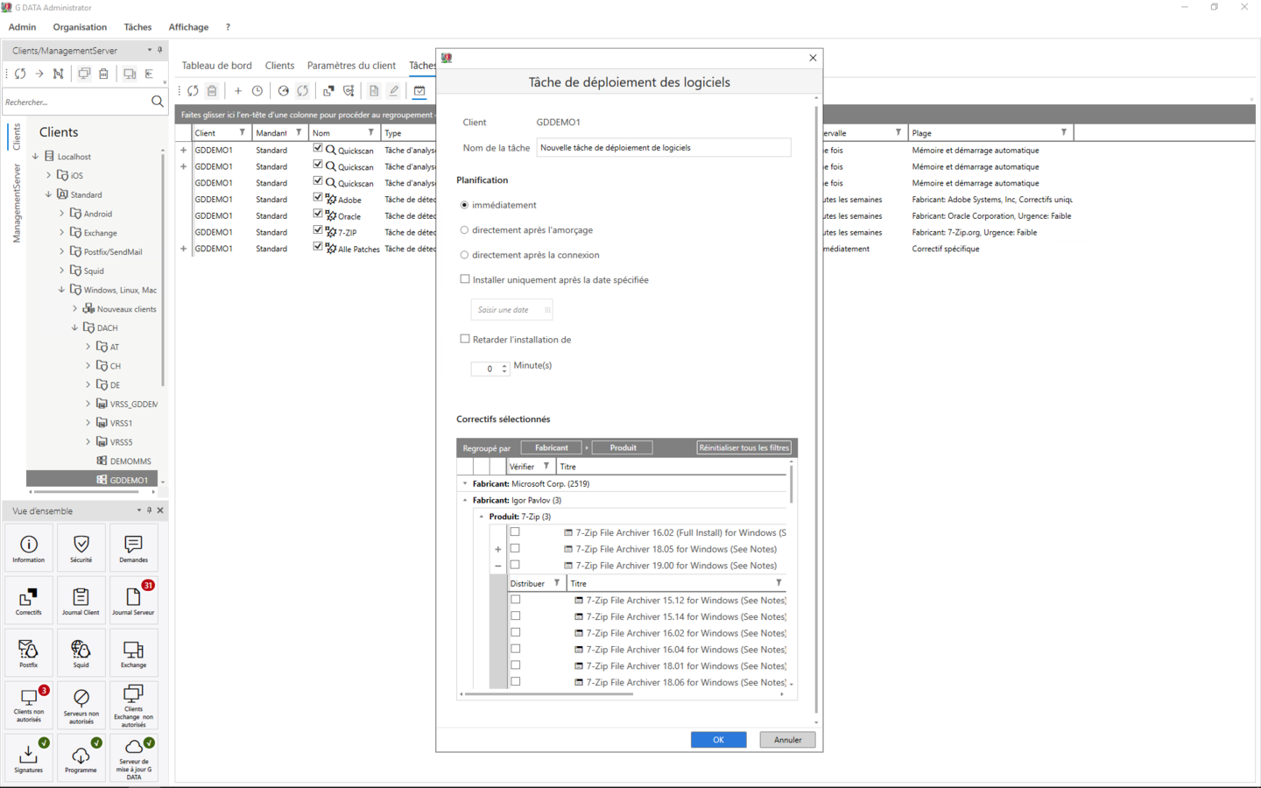
Task: Open the Clients Exchange non autorisés tile
Action: click(x=134, y=705)
